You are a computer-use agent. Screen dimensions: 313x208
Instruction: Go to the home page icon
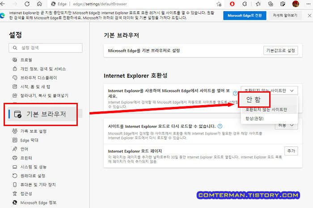39,4
